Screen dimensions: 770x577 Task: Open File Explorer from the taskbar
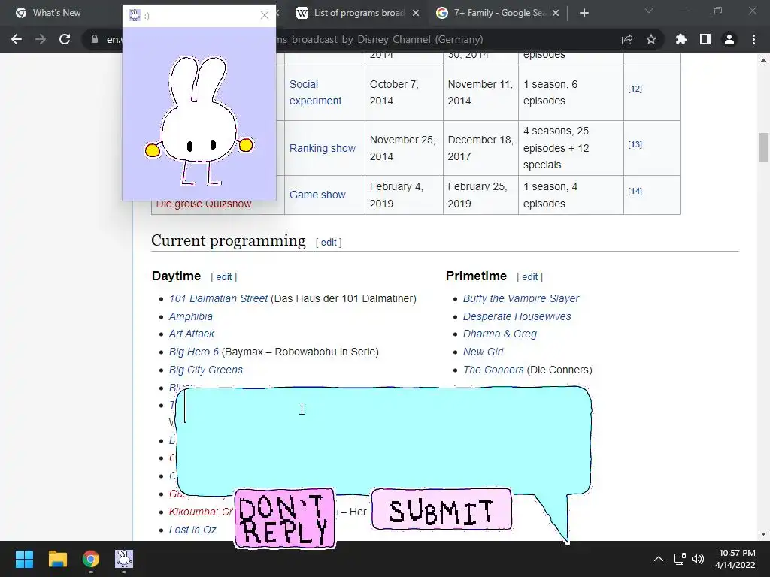(x=57, y=559)
